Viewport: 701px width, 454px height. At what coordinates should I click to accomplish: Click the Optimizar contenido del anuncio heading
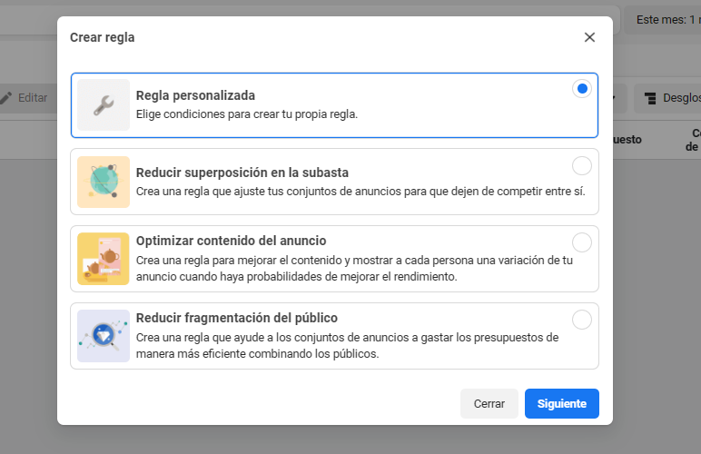(232, 241)
